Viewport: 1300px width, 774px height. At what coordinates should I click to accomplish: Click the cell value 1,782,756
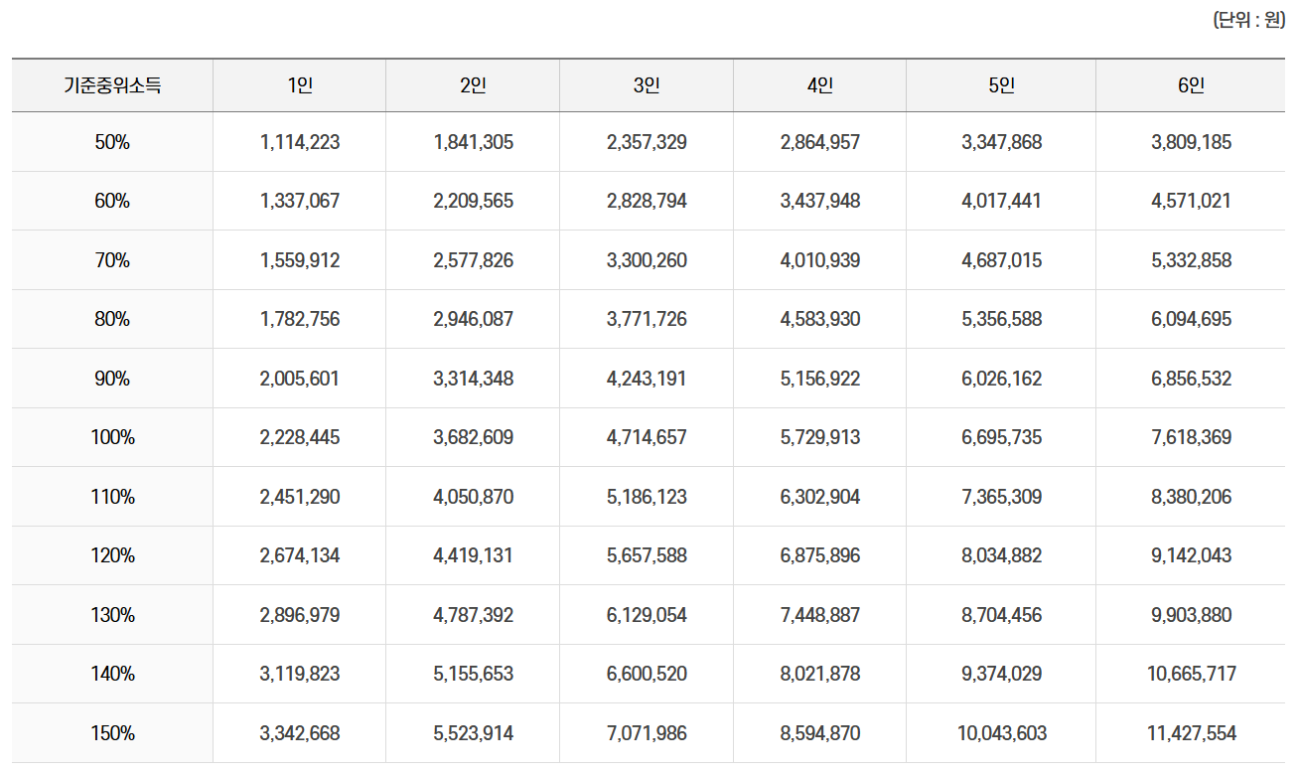tap(300, 319)
